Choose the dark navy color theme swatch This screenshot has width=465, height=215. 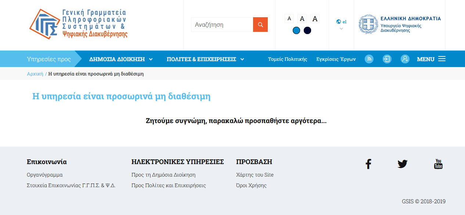(x=307, y=30)
